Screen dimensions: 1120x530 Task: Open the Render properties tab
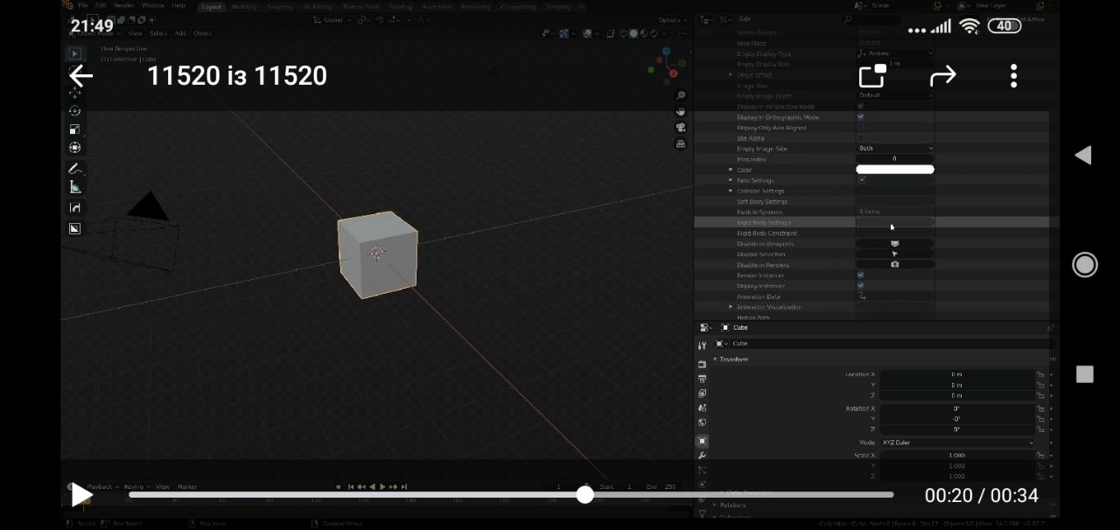(702, 364)
